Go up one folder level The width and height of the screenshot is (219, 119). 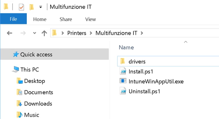click(44, 33)
